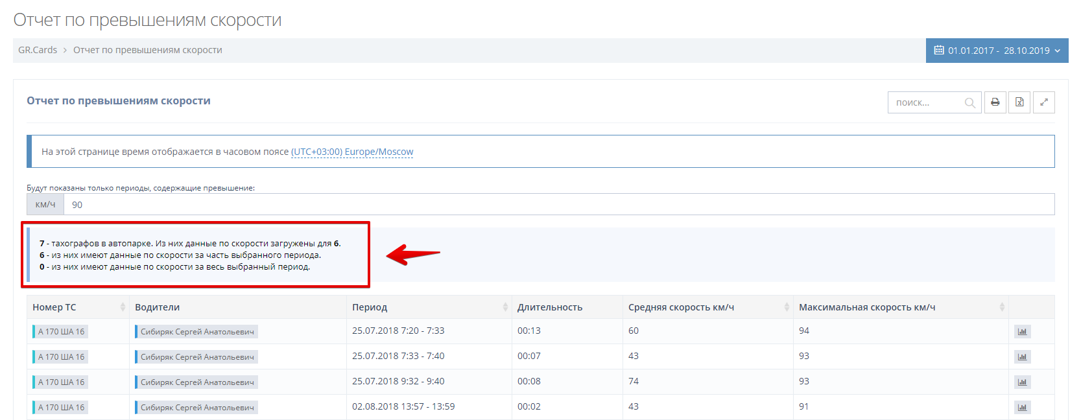The height and width of the screenshot is (420, 1081).
Task: Select vehicle tag А 170 ША 16 in first row
Action: coord(61,332)
